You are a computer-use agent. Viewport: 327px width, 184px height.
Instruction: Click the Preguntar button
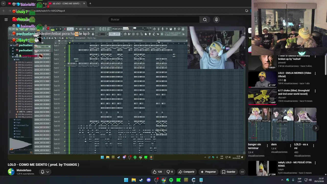(208, 172)
